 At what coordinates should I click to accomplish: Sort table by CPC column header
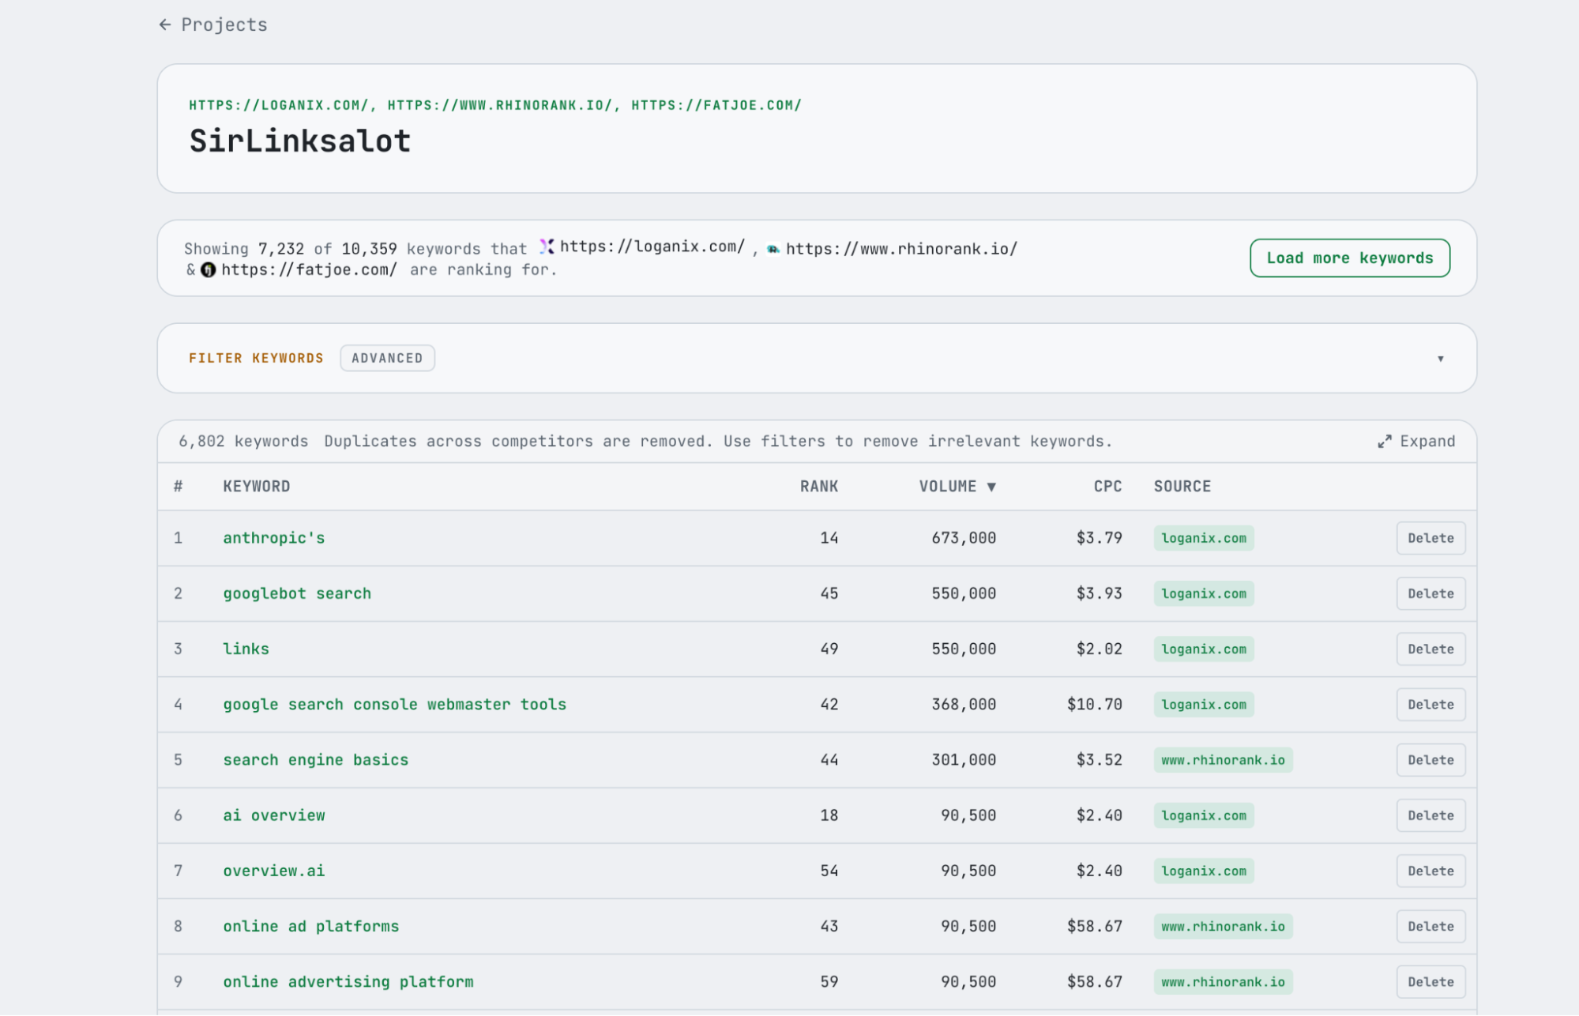(x=1107, y=487)
